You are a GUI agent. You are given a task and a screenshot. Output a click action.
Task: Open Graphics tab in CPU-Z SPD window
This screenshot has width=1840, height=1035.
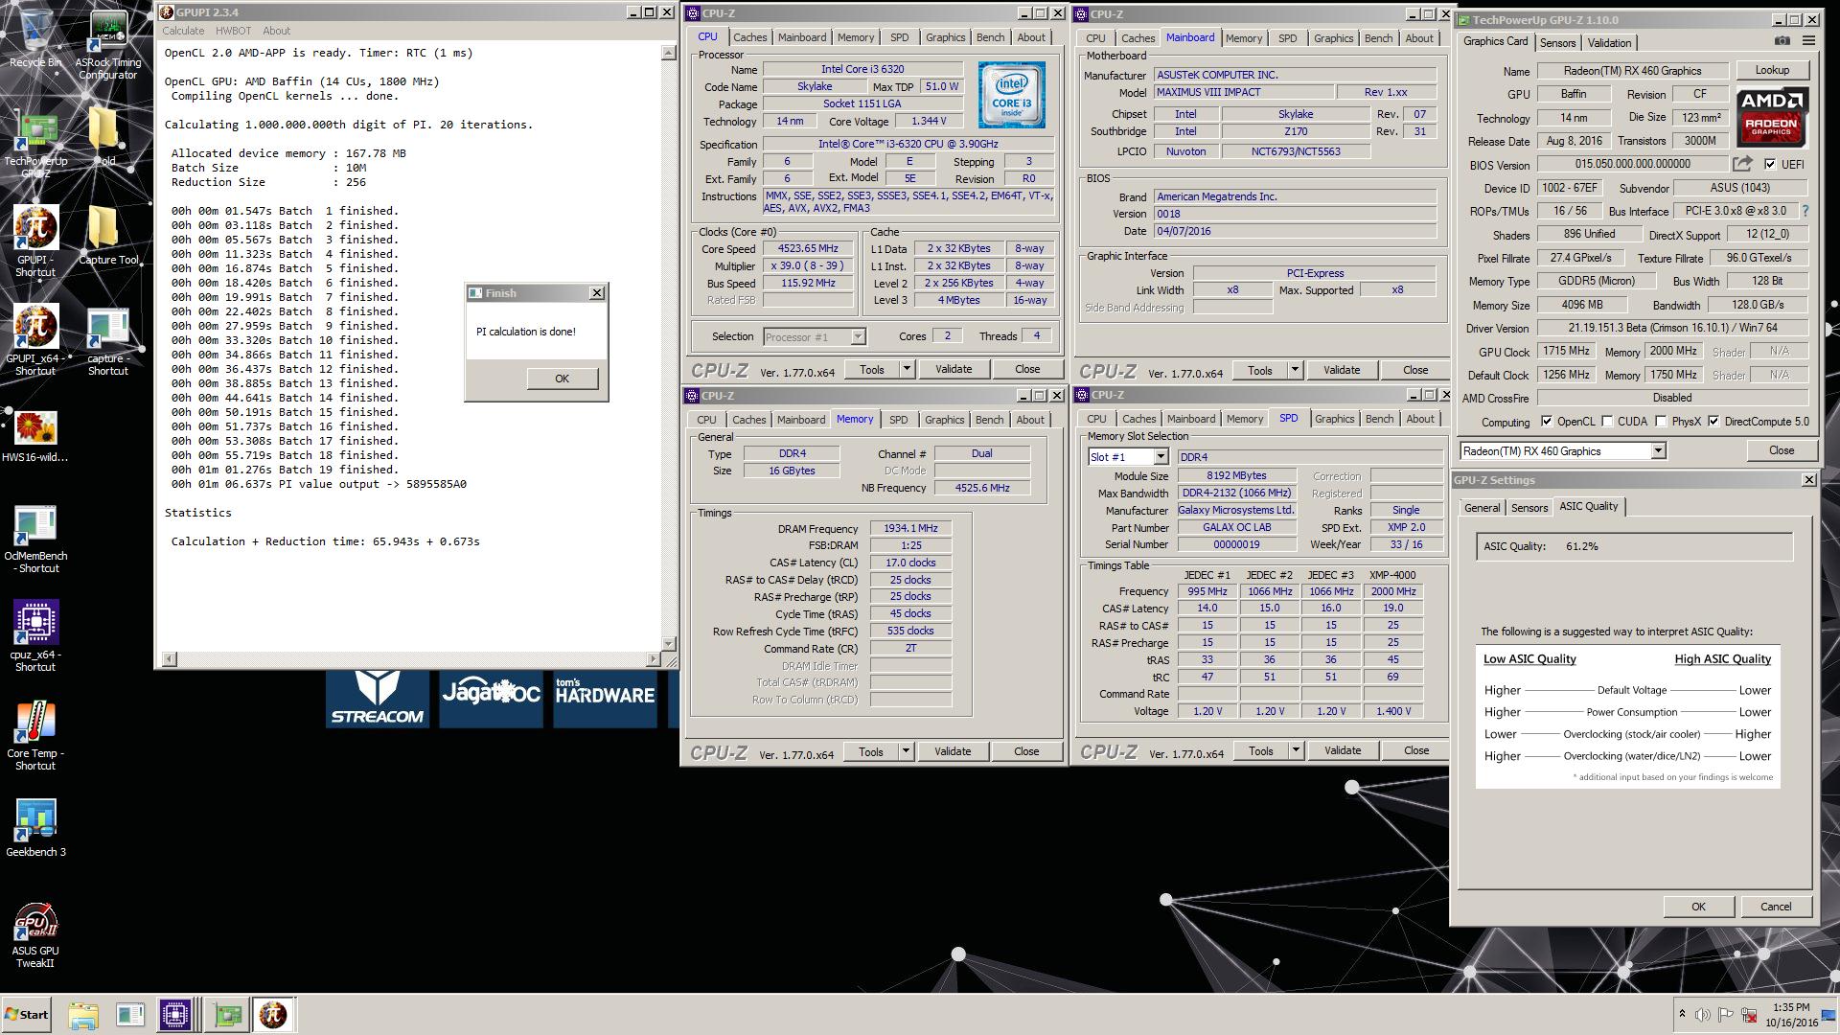click(x=1334, y=419)
